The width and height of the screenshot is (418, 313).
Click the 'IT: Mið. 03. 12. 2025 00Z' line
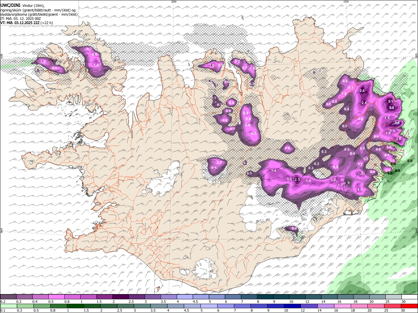(21, 19)
